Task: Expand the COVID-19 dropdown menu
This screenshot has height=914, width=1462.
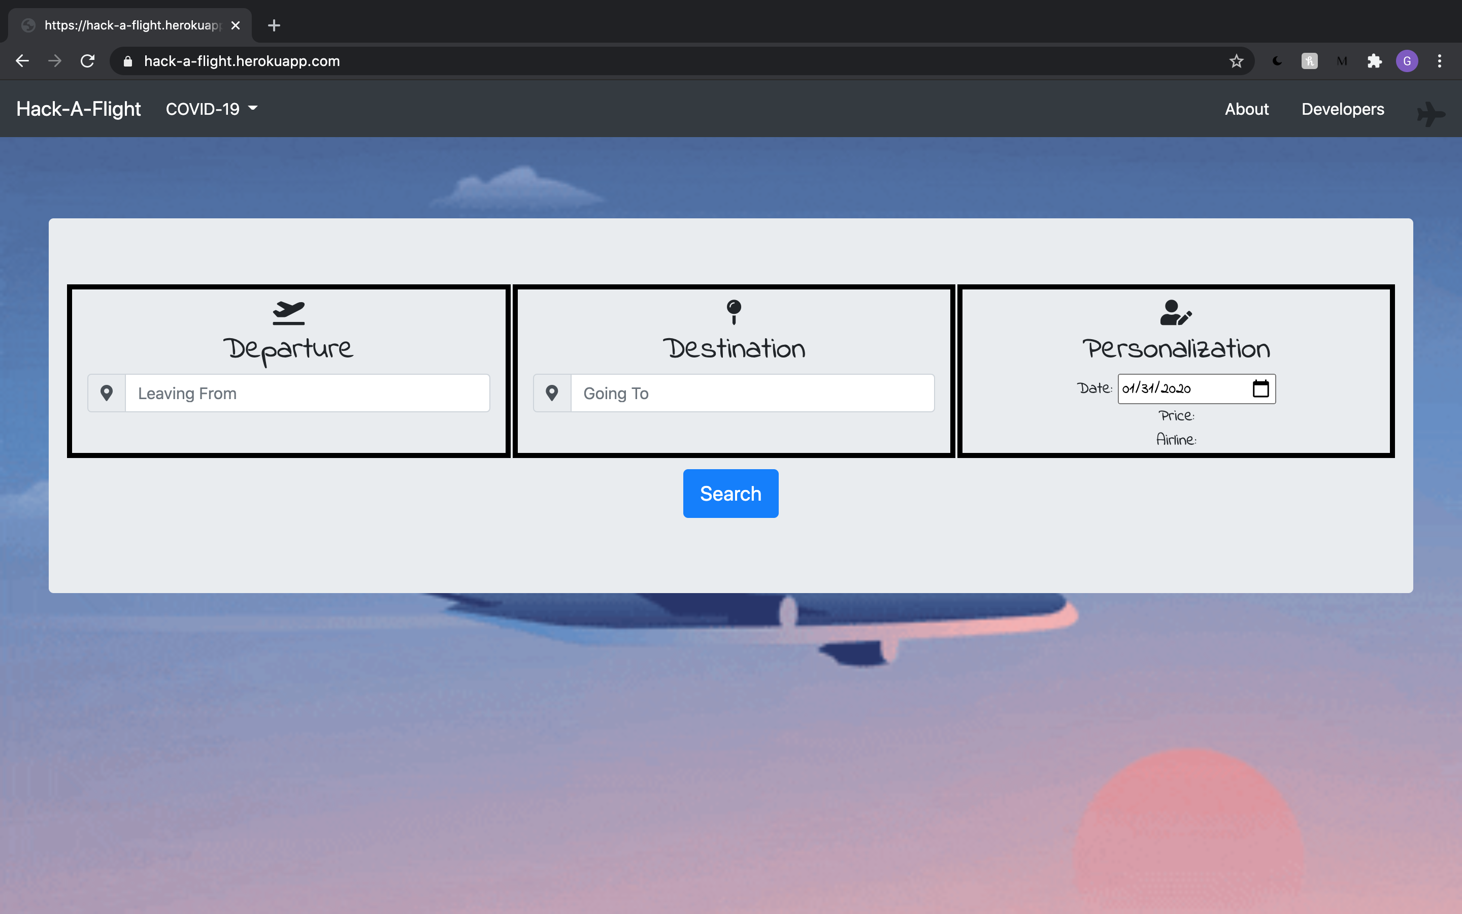Action: point(212,109)
